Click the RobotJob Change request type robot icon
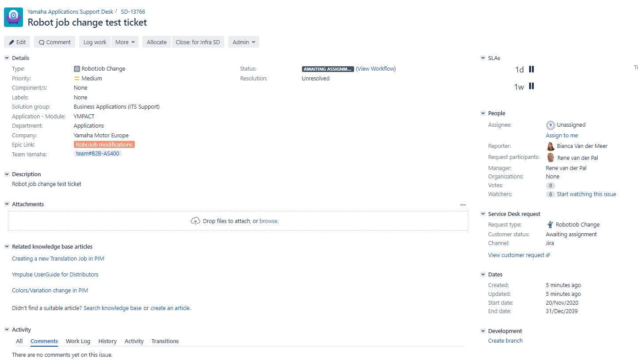Viewport: 638px width, 363px height. tap(550, 225)
